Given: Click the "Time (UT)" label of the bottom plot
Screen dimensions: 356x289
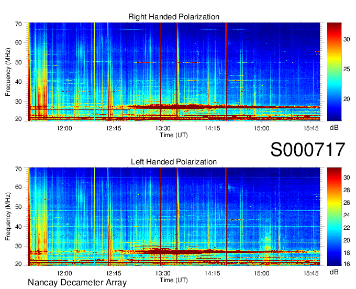Looking at the screenshot, I should (x=174, y=280).
